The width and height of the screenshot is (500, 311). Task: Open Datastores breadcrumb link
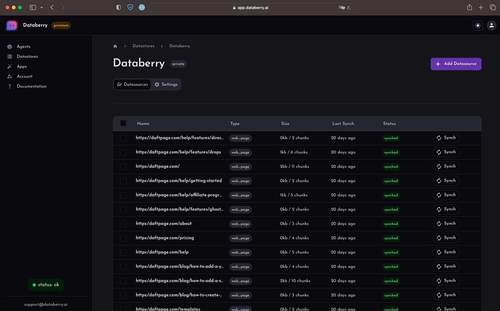click(144, 46)
